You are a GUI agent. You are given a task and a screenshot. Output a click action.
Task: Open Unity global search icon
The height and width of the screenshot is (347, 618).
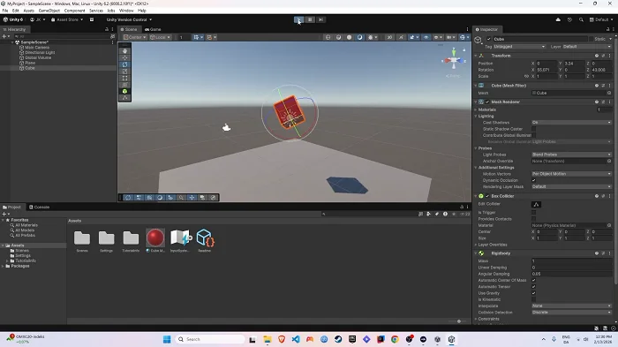tap(581, 19)
